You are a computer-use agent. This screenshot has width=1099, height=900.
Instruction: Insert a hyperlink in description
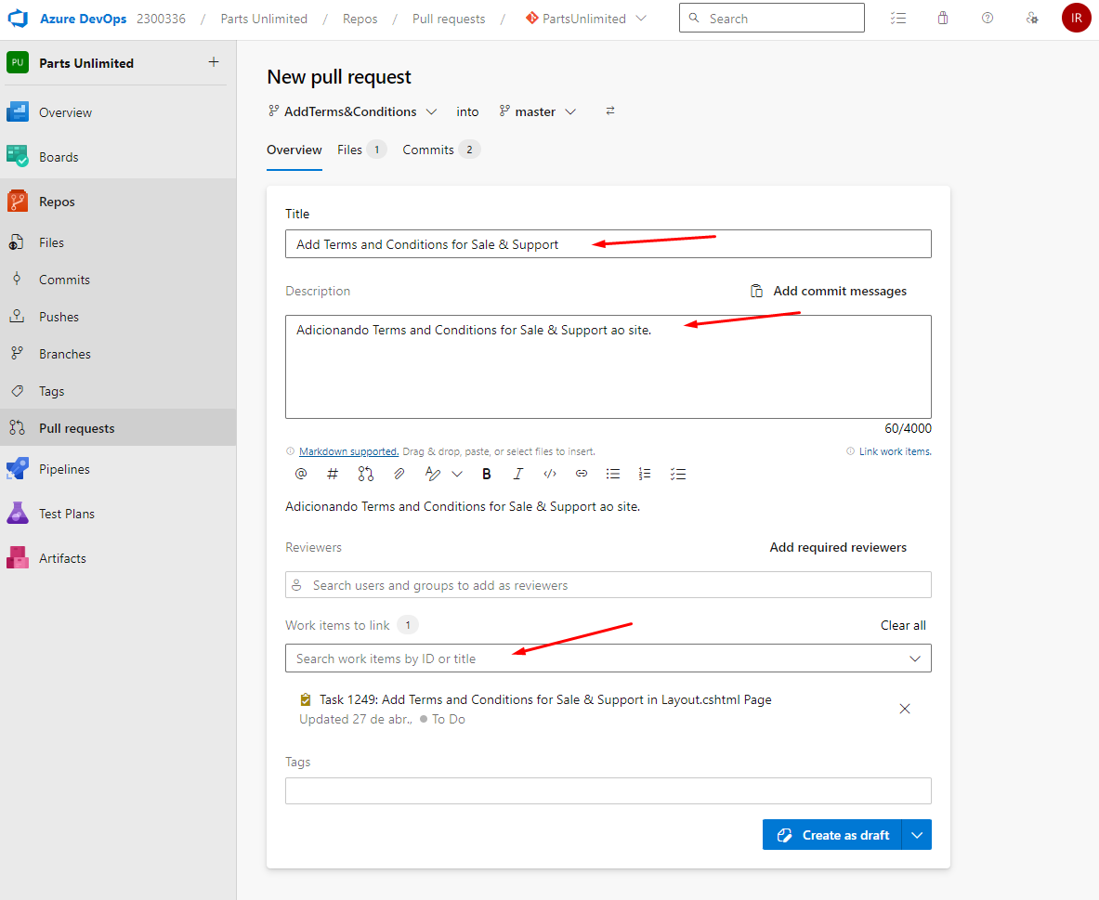[581, 474]
